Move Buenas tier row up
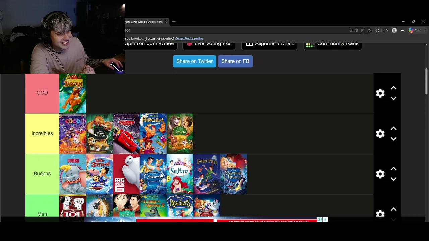The height and width of the screenshot is (241, 429). [x=393, y=169]
